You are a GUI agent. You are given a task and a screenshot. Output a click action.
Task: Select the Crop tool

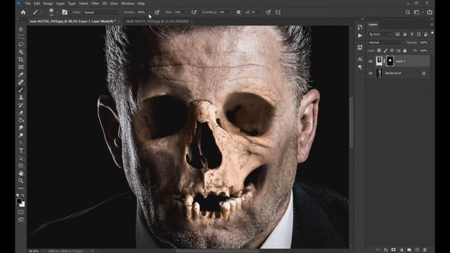(21, 59)
